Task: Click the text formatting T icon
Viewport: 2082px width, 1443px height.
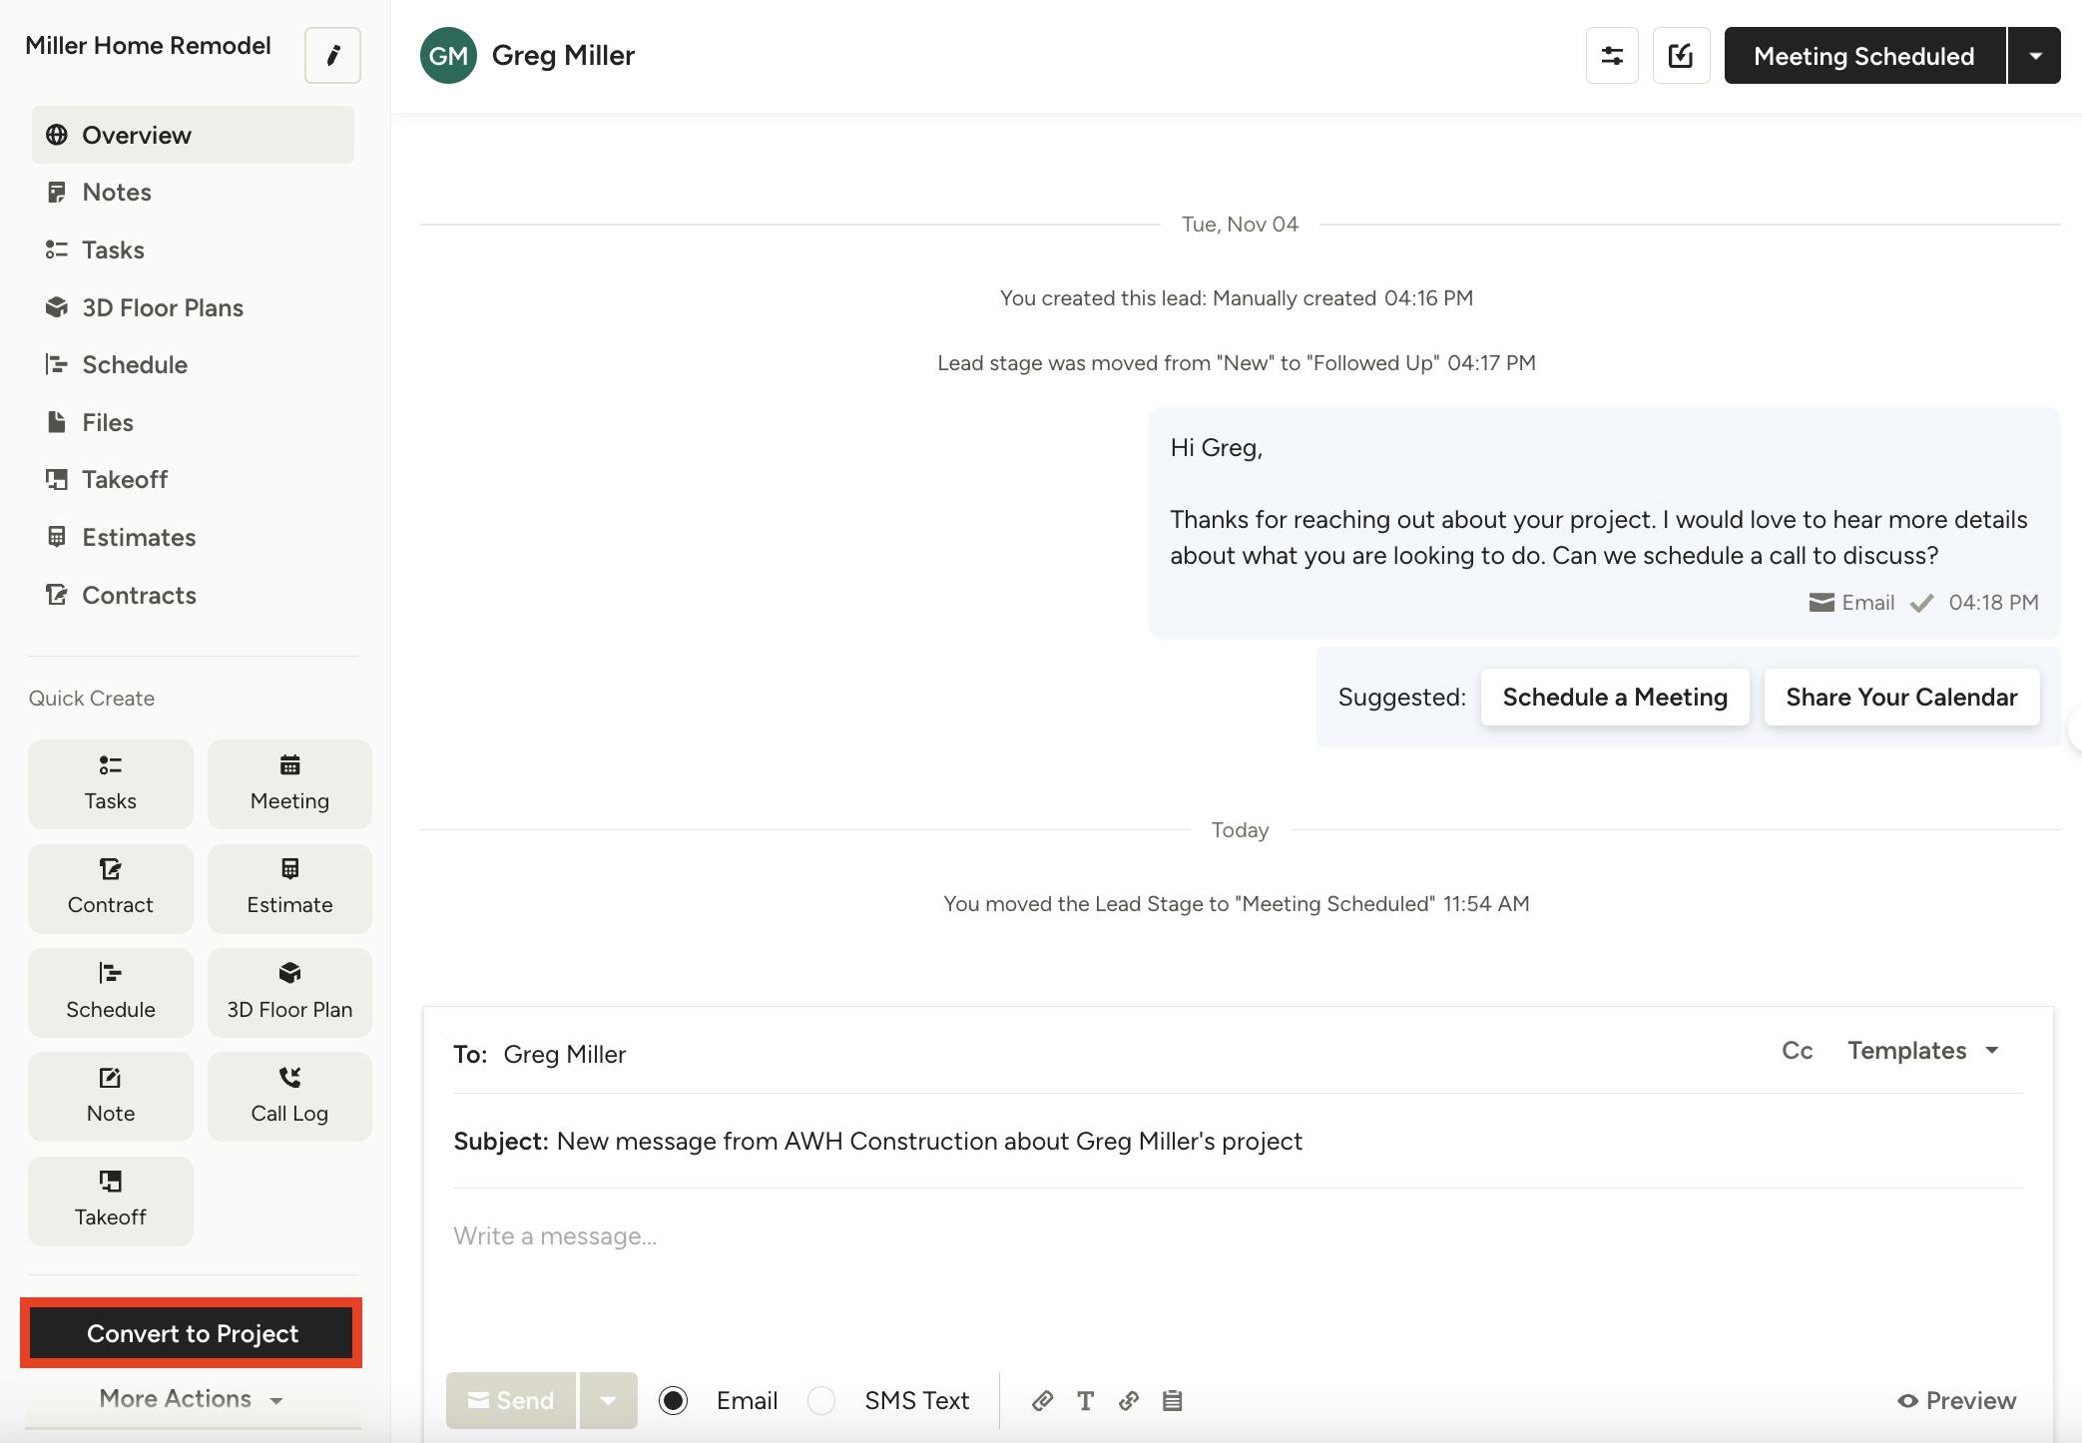Action: (1085, 1400)
